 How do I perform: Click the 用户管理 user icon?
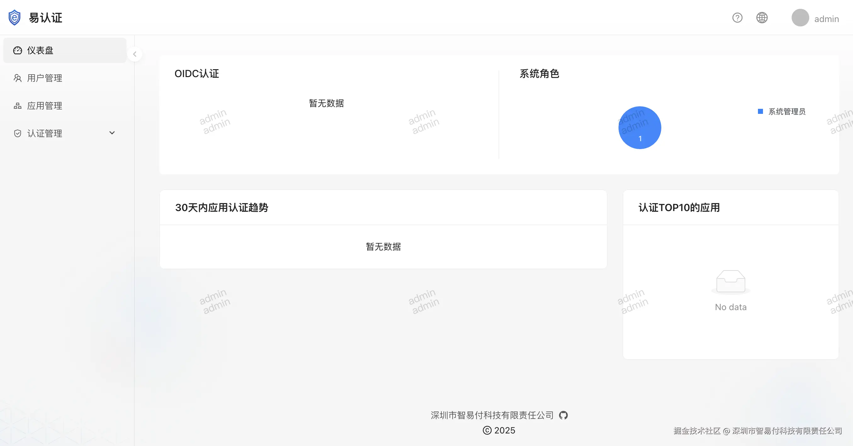(x=18, y=78)
